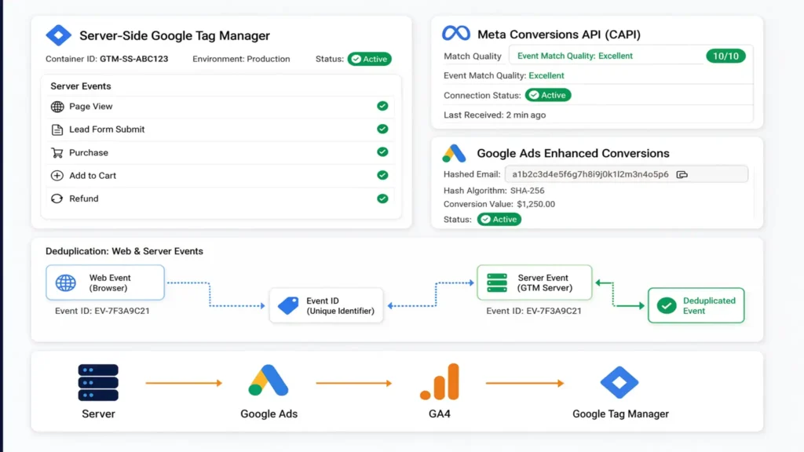This screenshot has width=804, height=452.
Task: Click the blue diamond Server-Side GTM logo
Action: point(58,35)
